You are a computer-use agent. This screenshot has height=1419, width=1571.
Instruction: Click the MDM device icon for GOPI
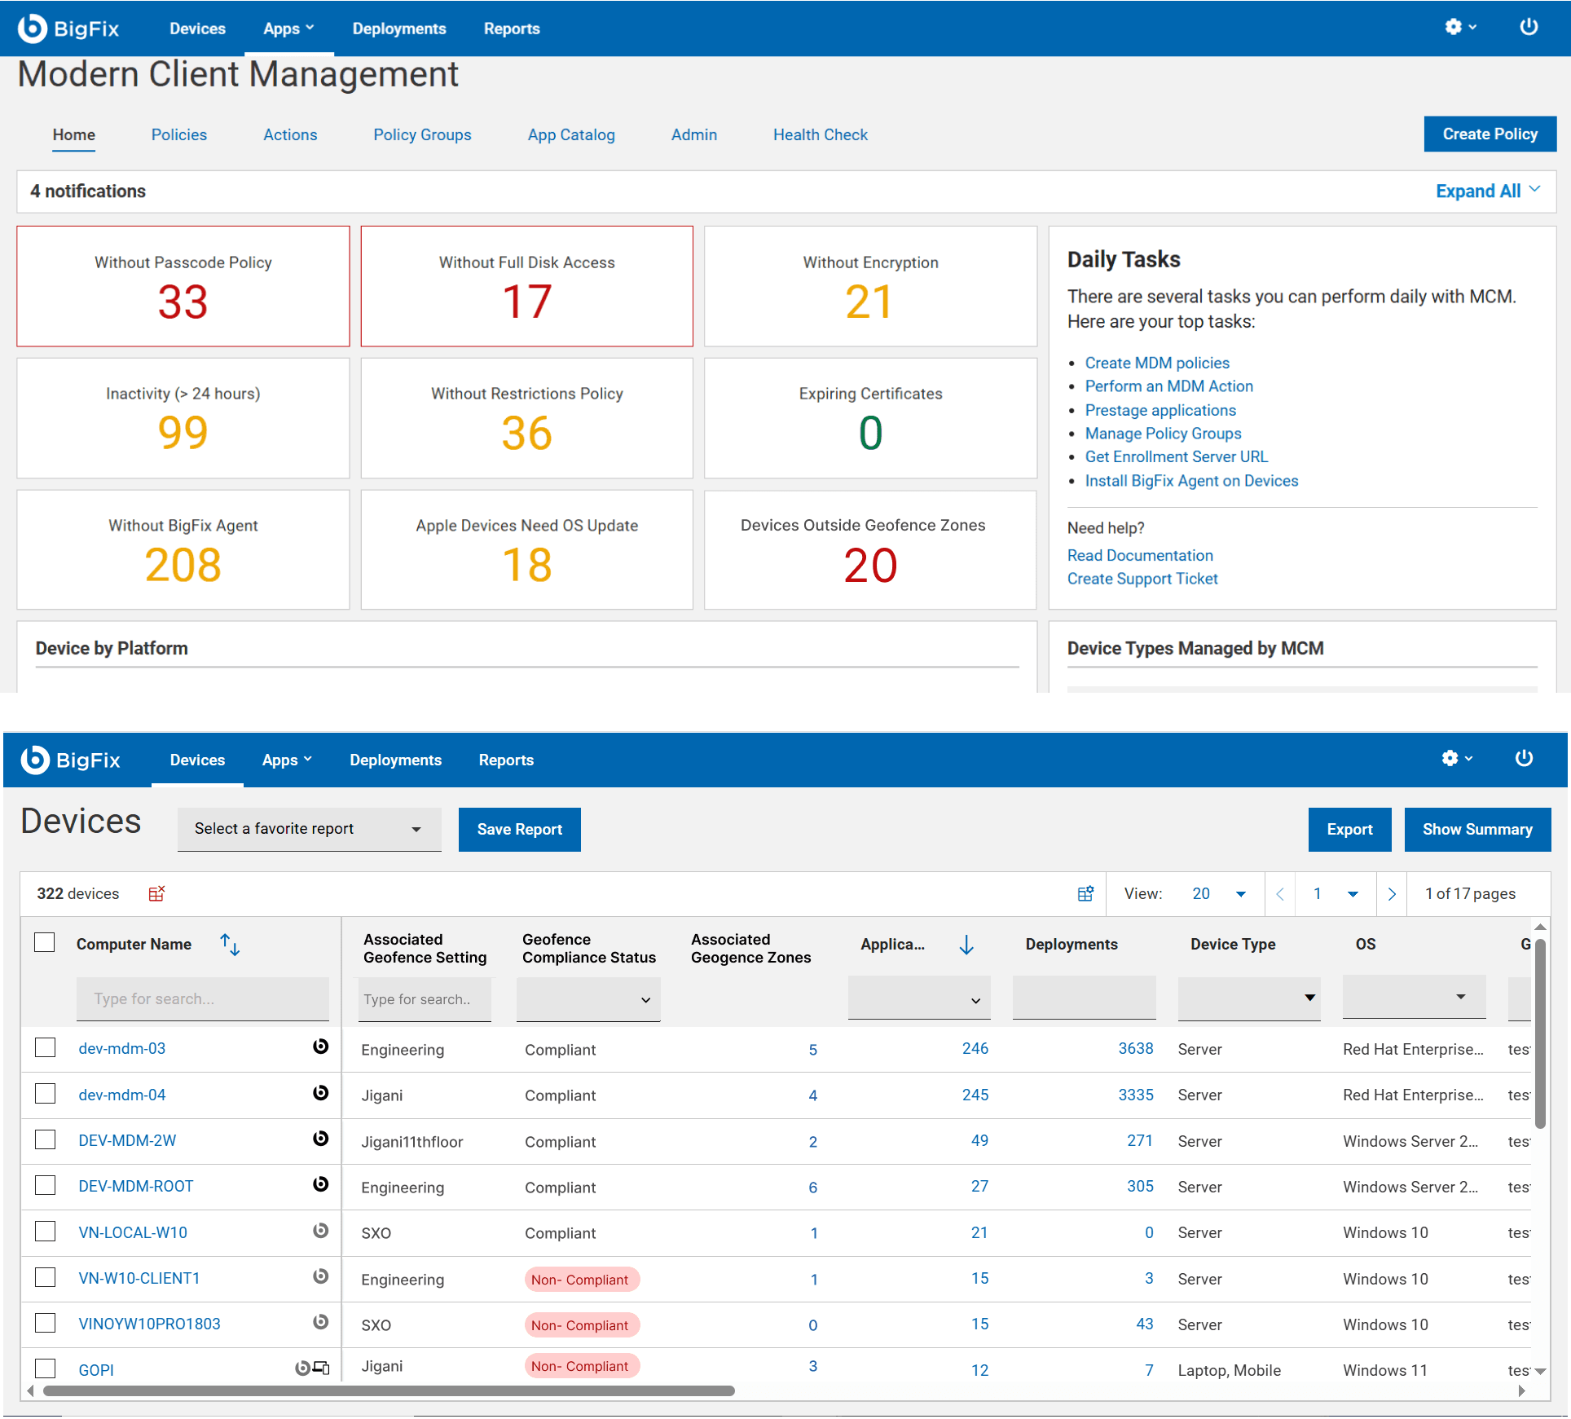(322, 1368)
